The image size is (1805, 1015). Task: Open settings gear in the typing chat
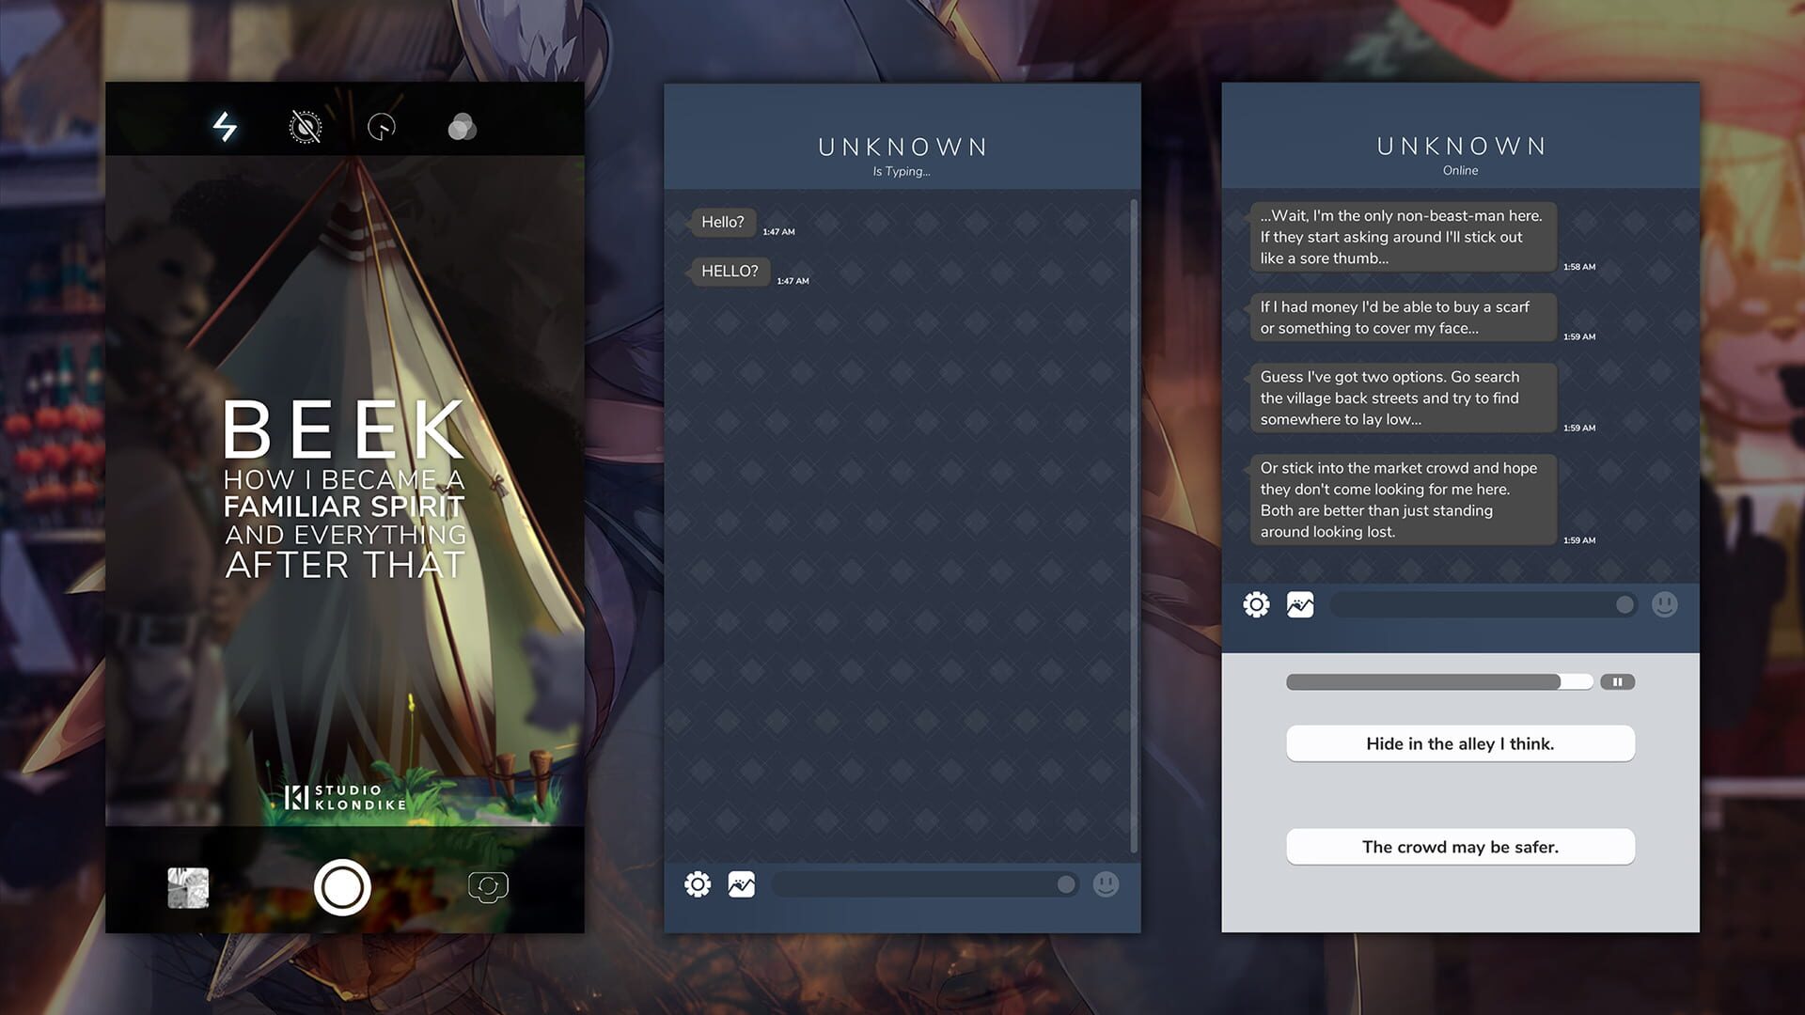[697, 883]
